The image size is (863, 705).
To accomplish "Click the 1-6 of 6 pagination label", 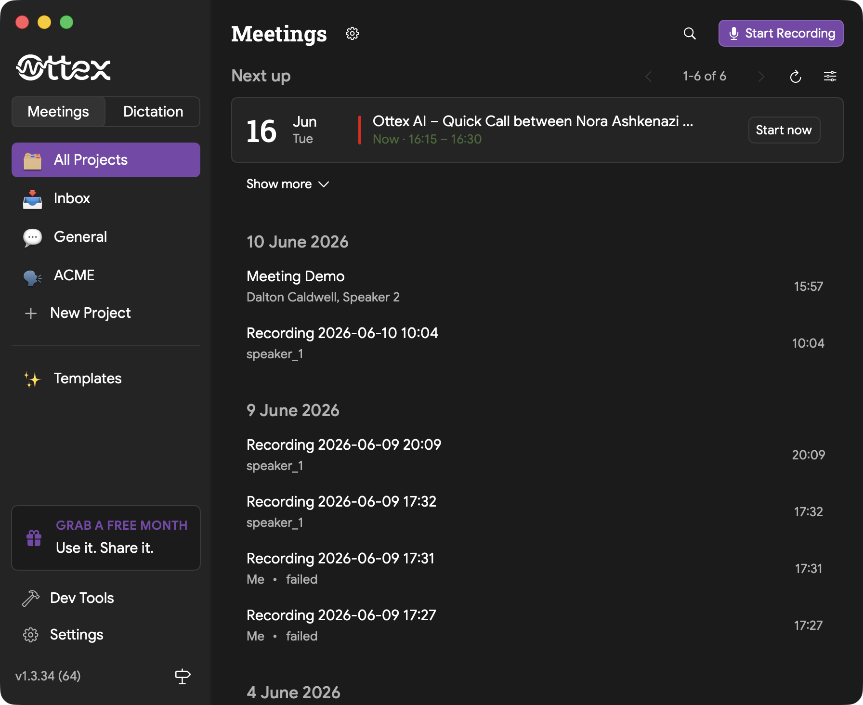I will pyautogui.click(x=705, y=76).
